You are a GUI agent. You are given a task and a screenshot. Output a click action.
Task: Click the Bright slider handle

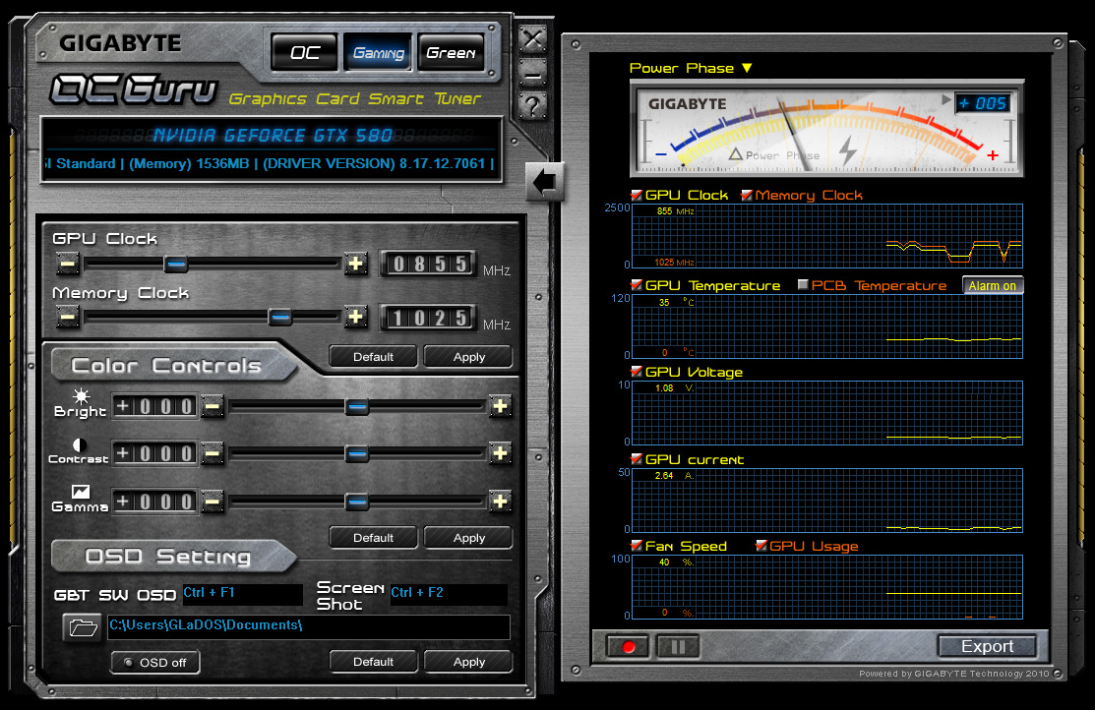point(357,406)
